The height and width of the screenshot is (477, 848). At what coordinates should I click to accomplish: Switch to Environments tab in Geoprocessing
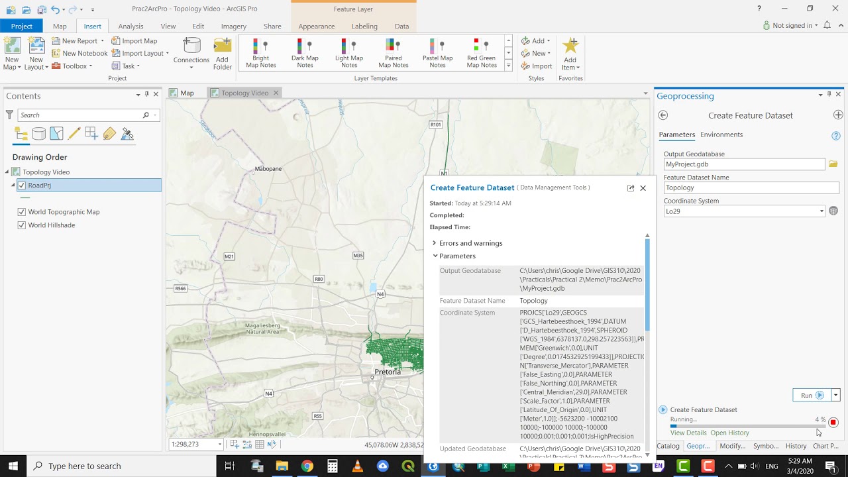[x=721, y=134]
